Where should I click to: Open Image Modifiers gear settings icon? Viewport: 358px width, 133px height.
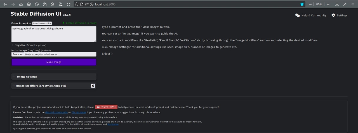93,86
